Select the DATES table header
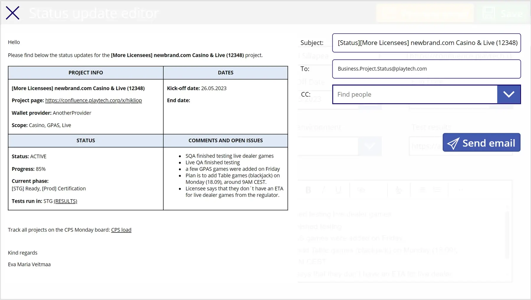 (x=226, y=73)
